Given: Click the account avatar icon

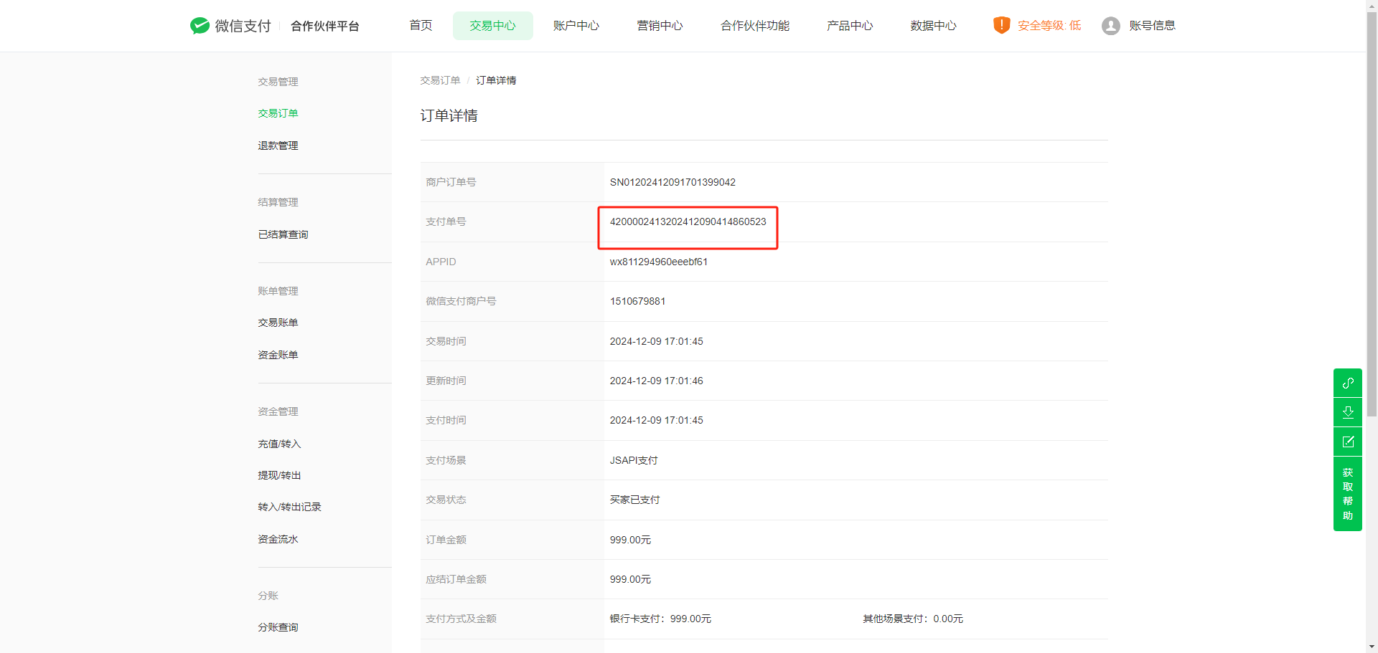Looking at the screenshot, I should point(1110,26).
